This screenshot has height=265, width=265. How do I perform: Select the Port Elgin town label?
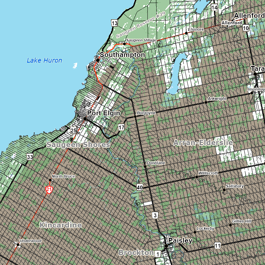tap(103, 113)
